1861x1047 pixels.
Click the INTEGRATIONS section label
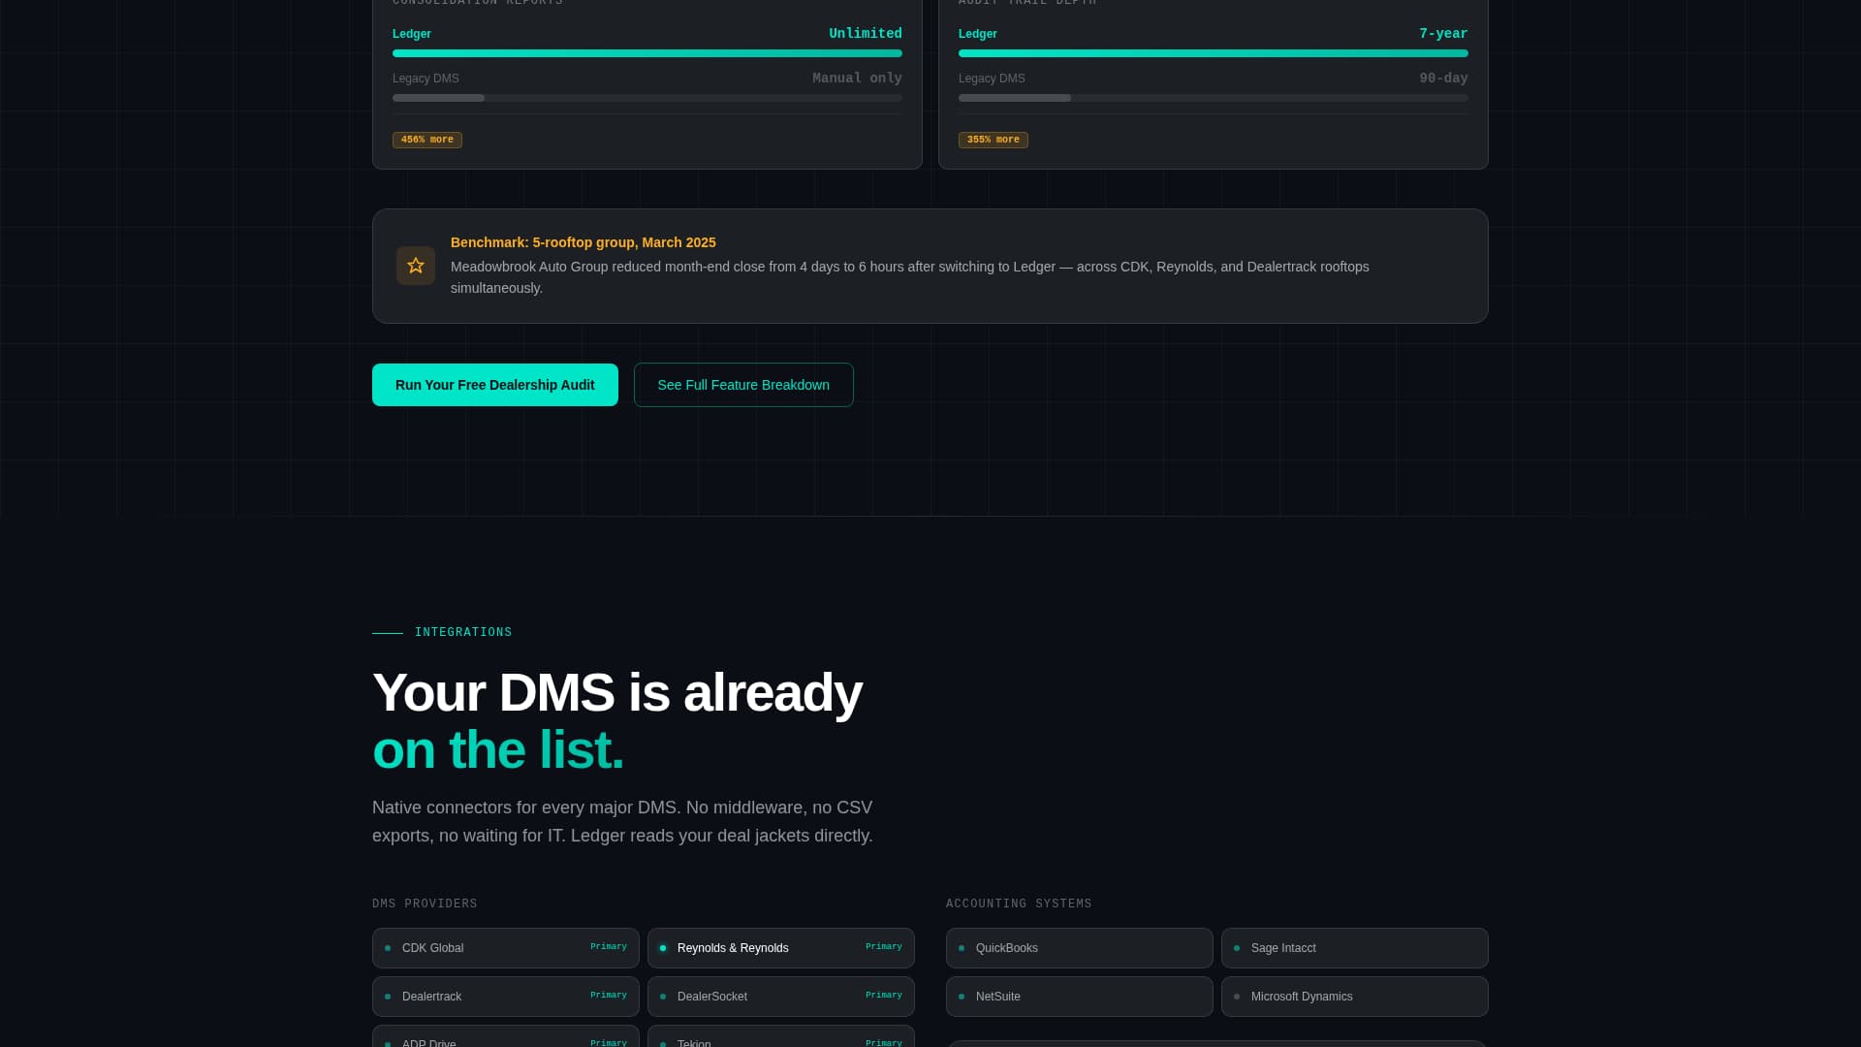pos(463,632)
